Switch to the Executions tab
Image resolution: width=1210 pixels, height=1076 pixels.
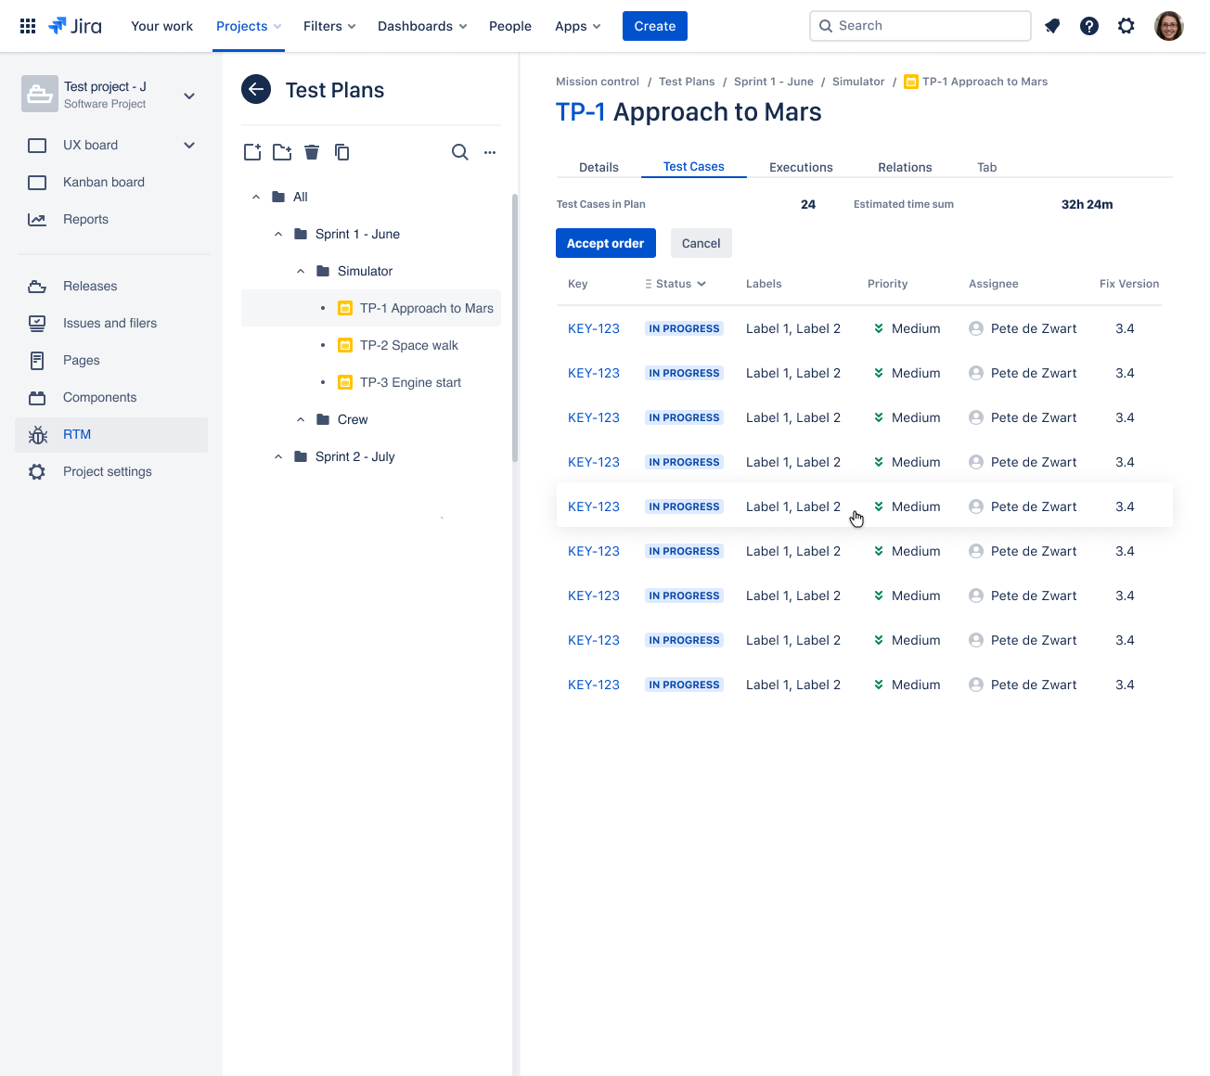801,167
